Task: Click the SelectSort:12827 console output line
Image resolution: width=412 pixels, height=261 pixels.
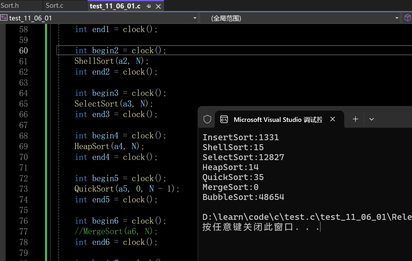Action: point(243,157)
